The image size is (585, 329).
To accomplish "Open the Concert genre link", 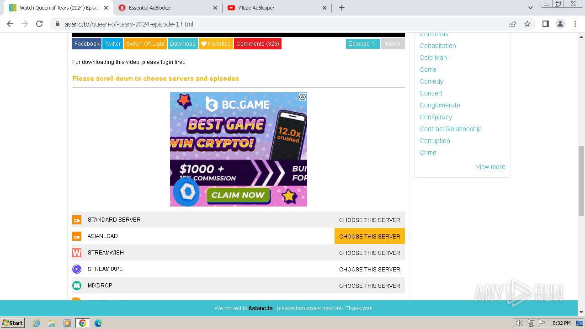I will pos(431,93).
